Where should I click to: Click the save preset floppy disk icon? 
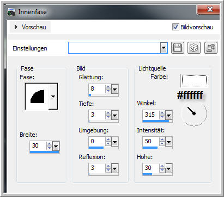tap(178, 48)
